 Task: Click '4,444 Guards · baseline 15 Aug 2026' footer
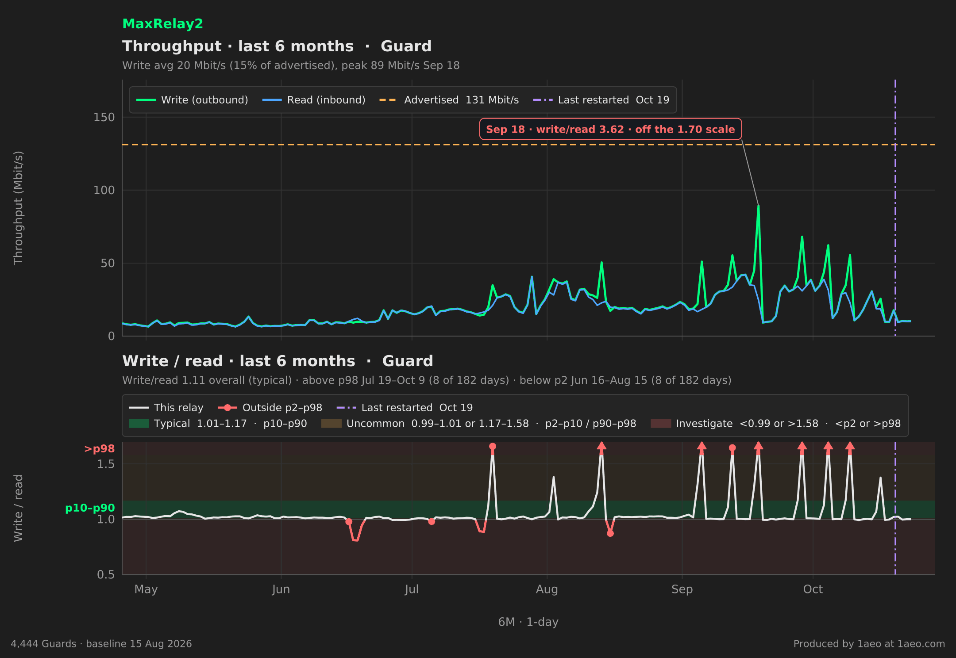click(101, 644)
